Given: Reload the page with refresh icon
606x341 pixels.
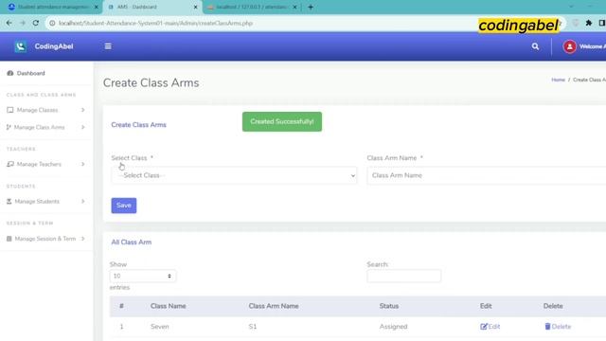Looking at the screenshot, I should pyautogui.click(x=36, y=23).
